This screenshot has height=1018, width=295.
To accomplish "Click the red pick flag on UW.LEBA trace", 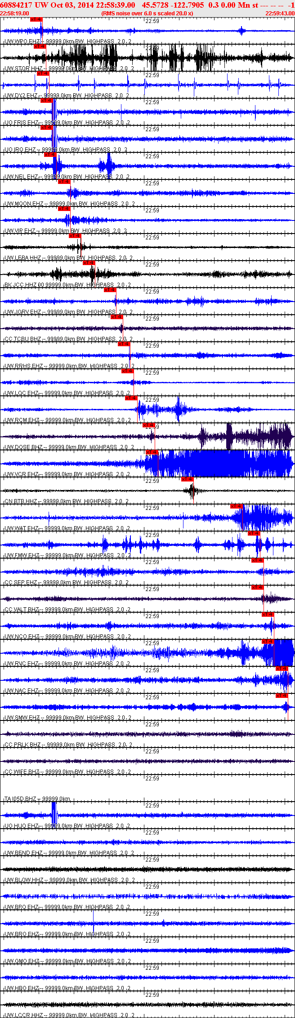I will [75, 235].
